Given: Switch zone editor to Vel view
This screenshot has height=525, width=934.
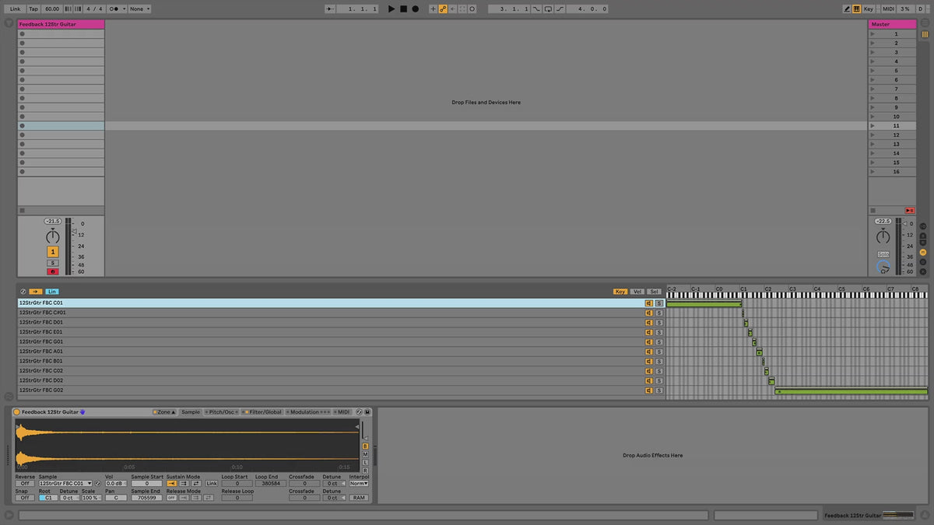Looking at the screenshot, I should 637,292.
